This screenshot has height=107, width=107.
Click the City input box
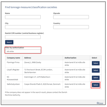23,27
